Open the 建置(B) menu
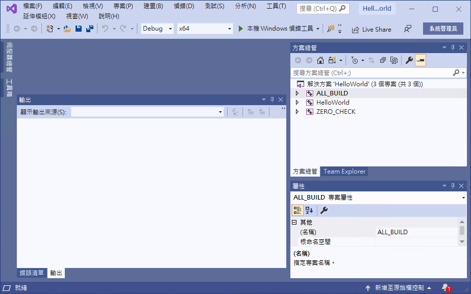This screenshot has width=471, height=294. (x=153, y=6)
